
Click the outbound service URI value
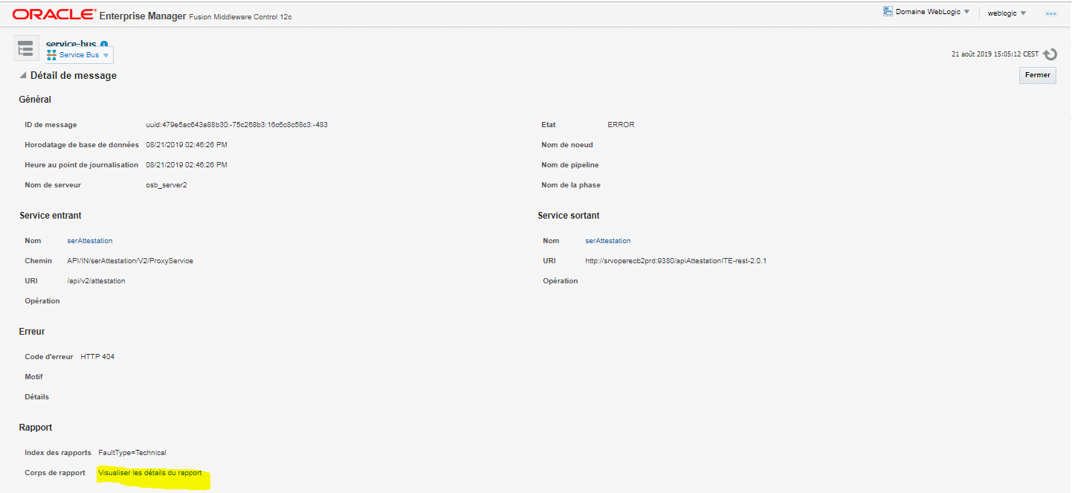tap(675, 261)
